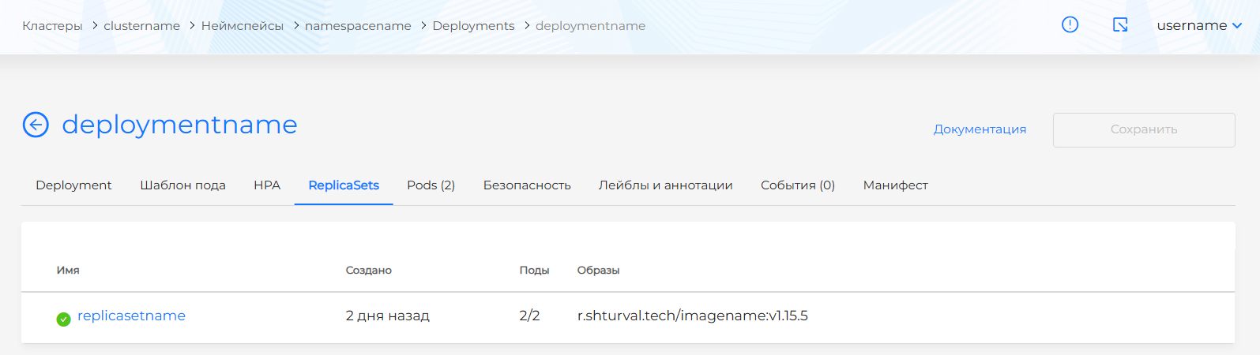Open the info alert icon in header

1070,24
